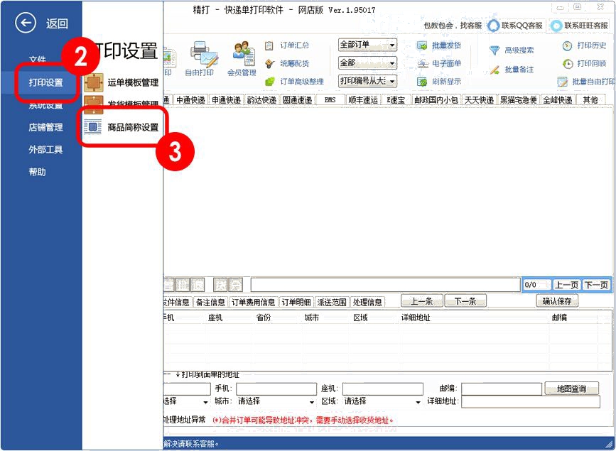
Task: Switch to the 全峰快递 tab
Action: (x=558, y=99)
